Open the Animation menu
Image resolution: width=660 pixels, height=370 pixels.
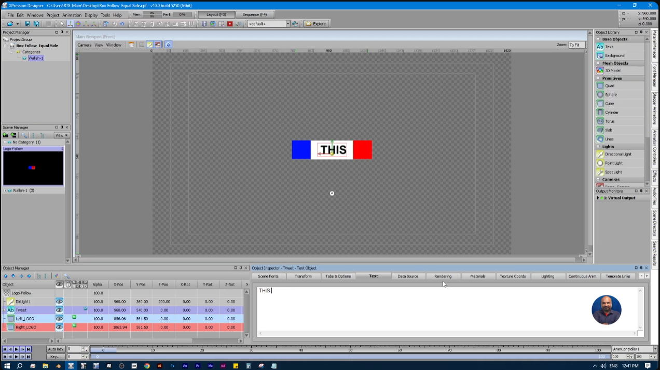72,15
